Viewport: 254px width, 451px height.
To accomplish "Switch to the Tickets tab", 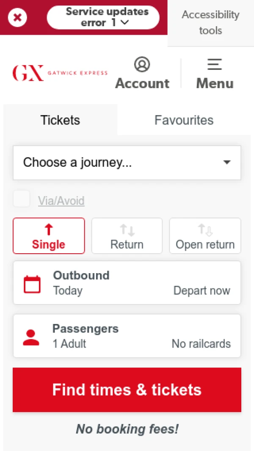I will click(60, 120).
